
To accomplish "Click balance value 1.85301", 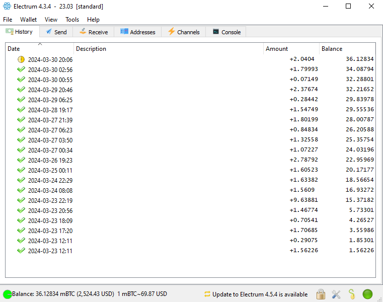I will pos(361,240).
